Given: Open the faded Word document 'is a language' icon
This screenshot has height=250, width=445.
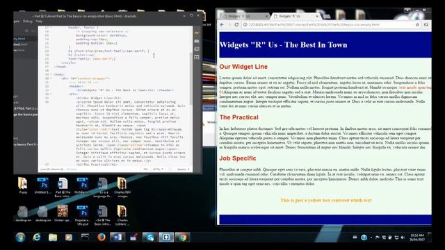Looking at the screenshot, I should tap(102, 187).
